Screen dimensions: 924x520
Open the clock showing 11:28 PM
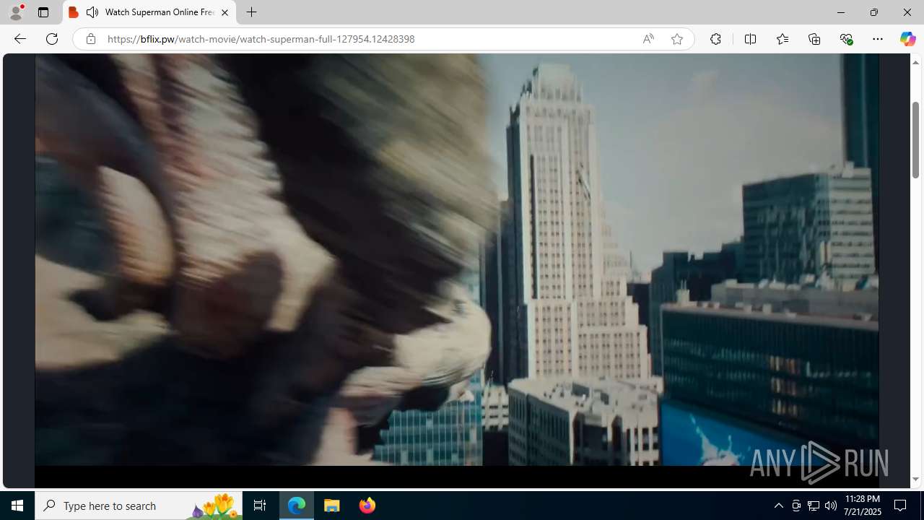863,506
